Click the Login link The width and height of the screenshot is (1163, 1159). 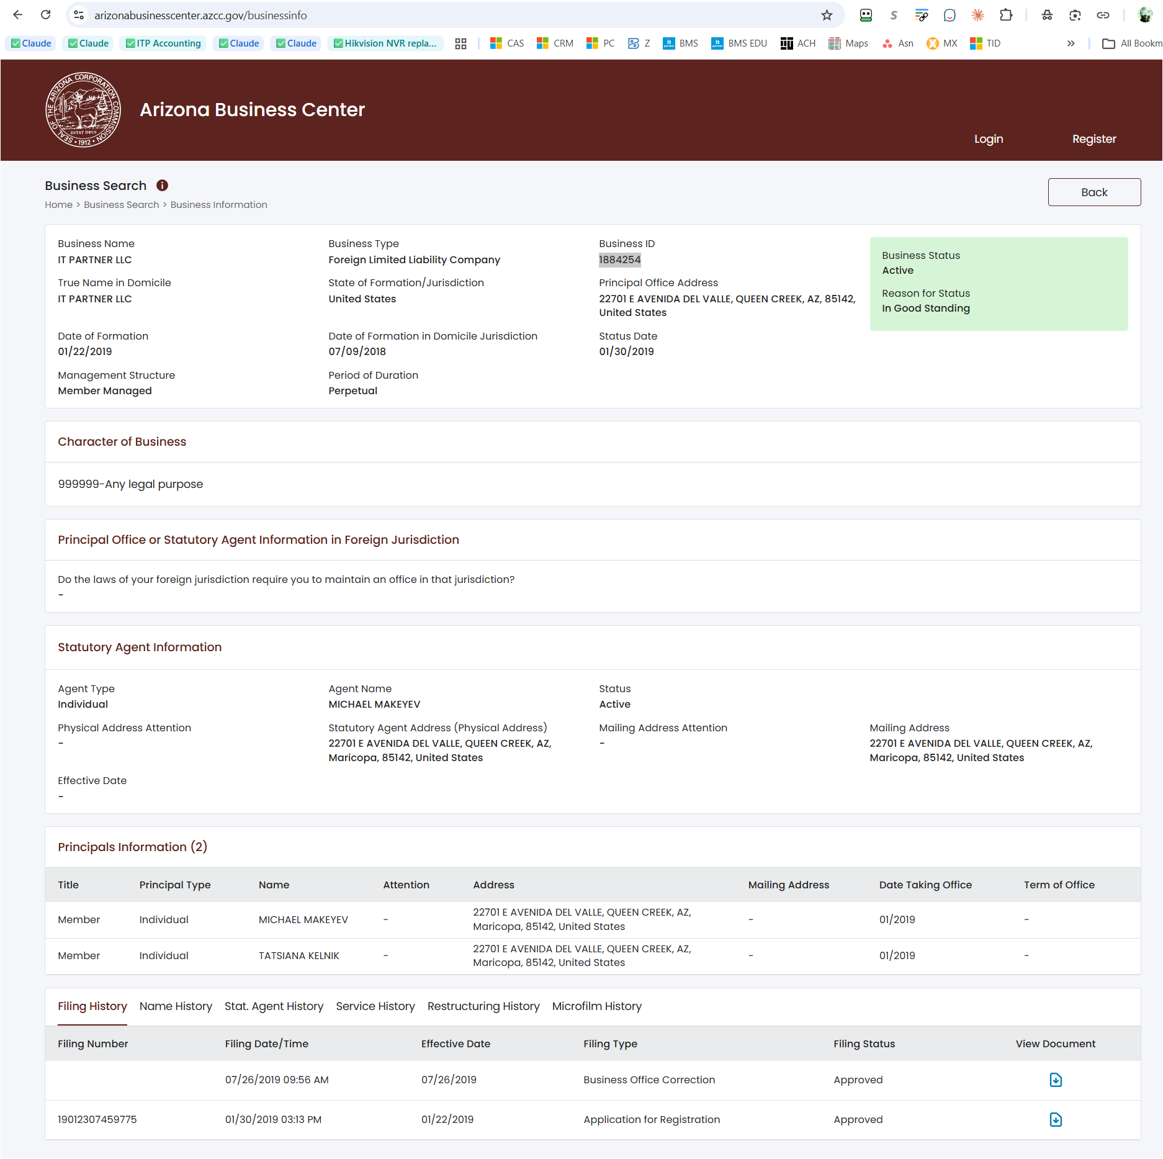[x=989, y=139]
